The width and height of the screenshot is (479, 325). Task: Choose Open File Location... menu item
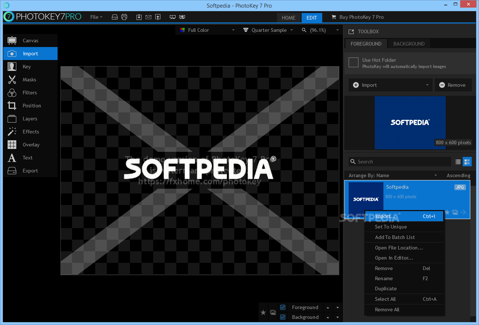coord(404,248)
